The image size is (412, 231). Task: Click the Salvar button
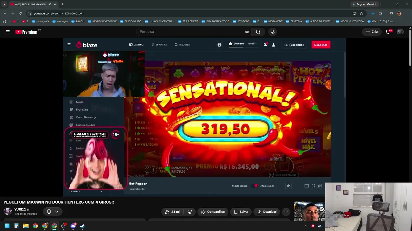(241, 212)
